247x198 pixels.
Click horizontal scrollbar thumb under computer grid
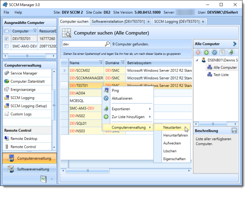tap(88, 170)
